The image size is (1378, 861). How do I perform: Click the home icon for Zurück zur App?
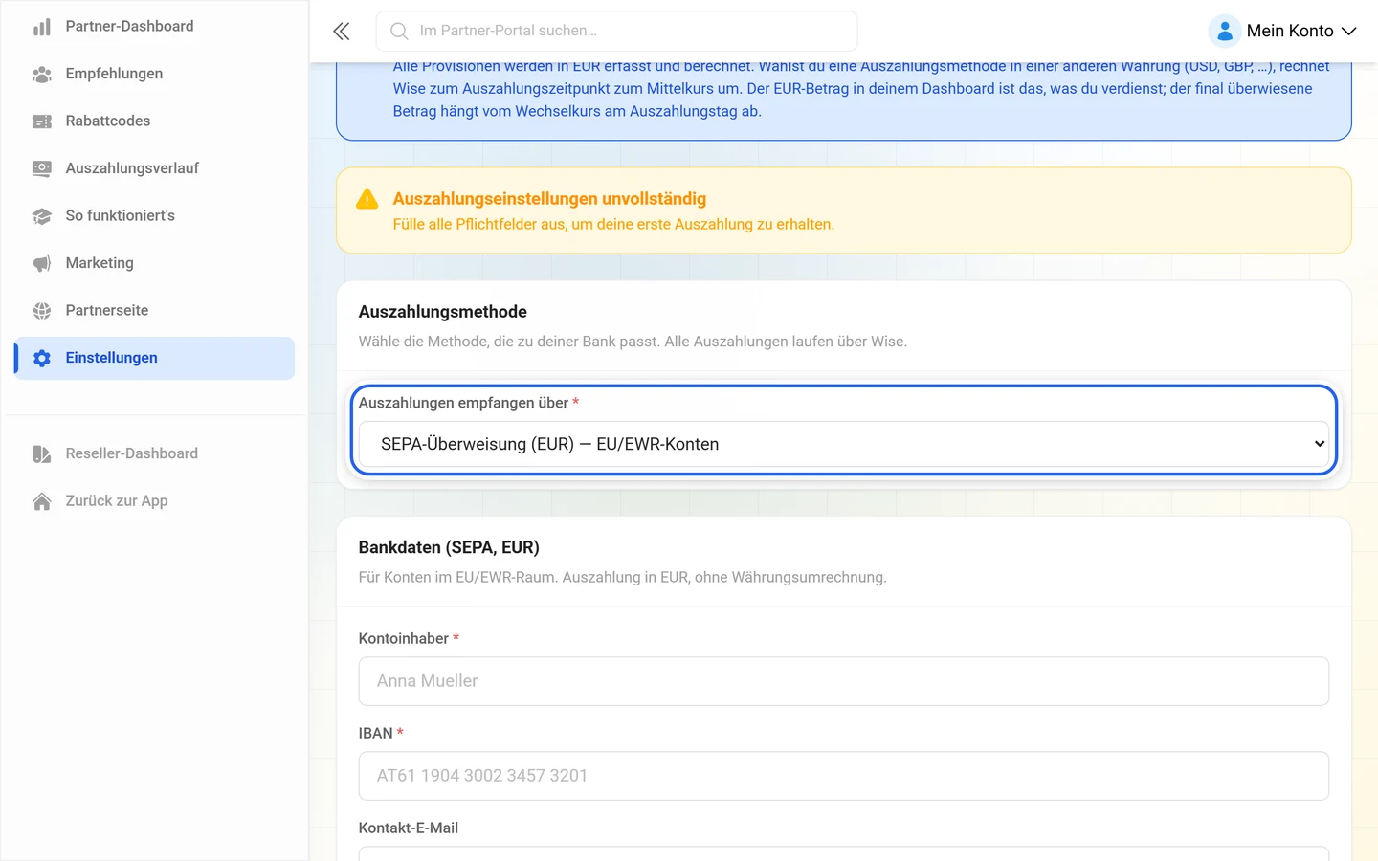(42, 501)
